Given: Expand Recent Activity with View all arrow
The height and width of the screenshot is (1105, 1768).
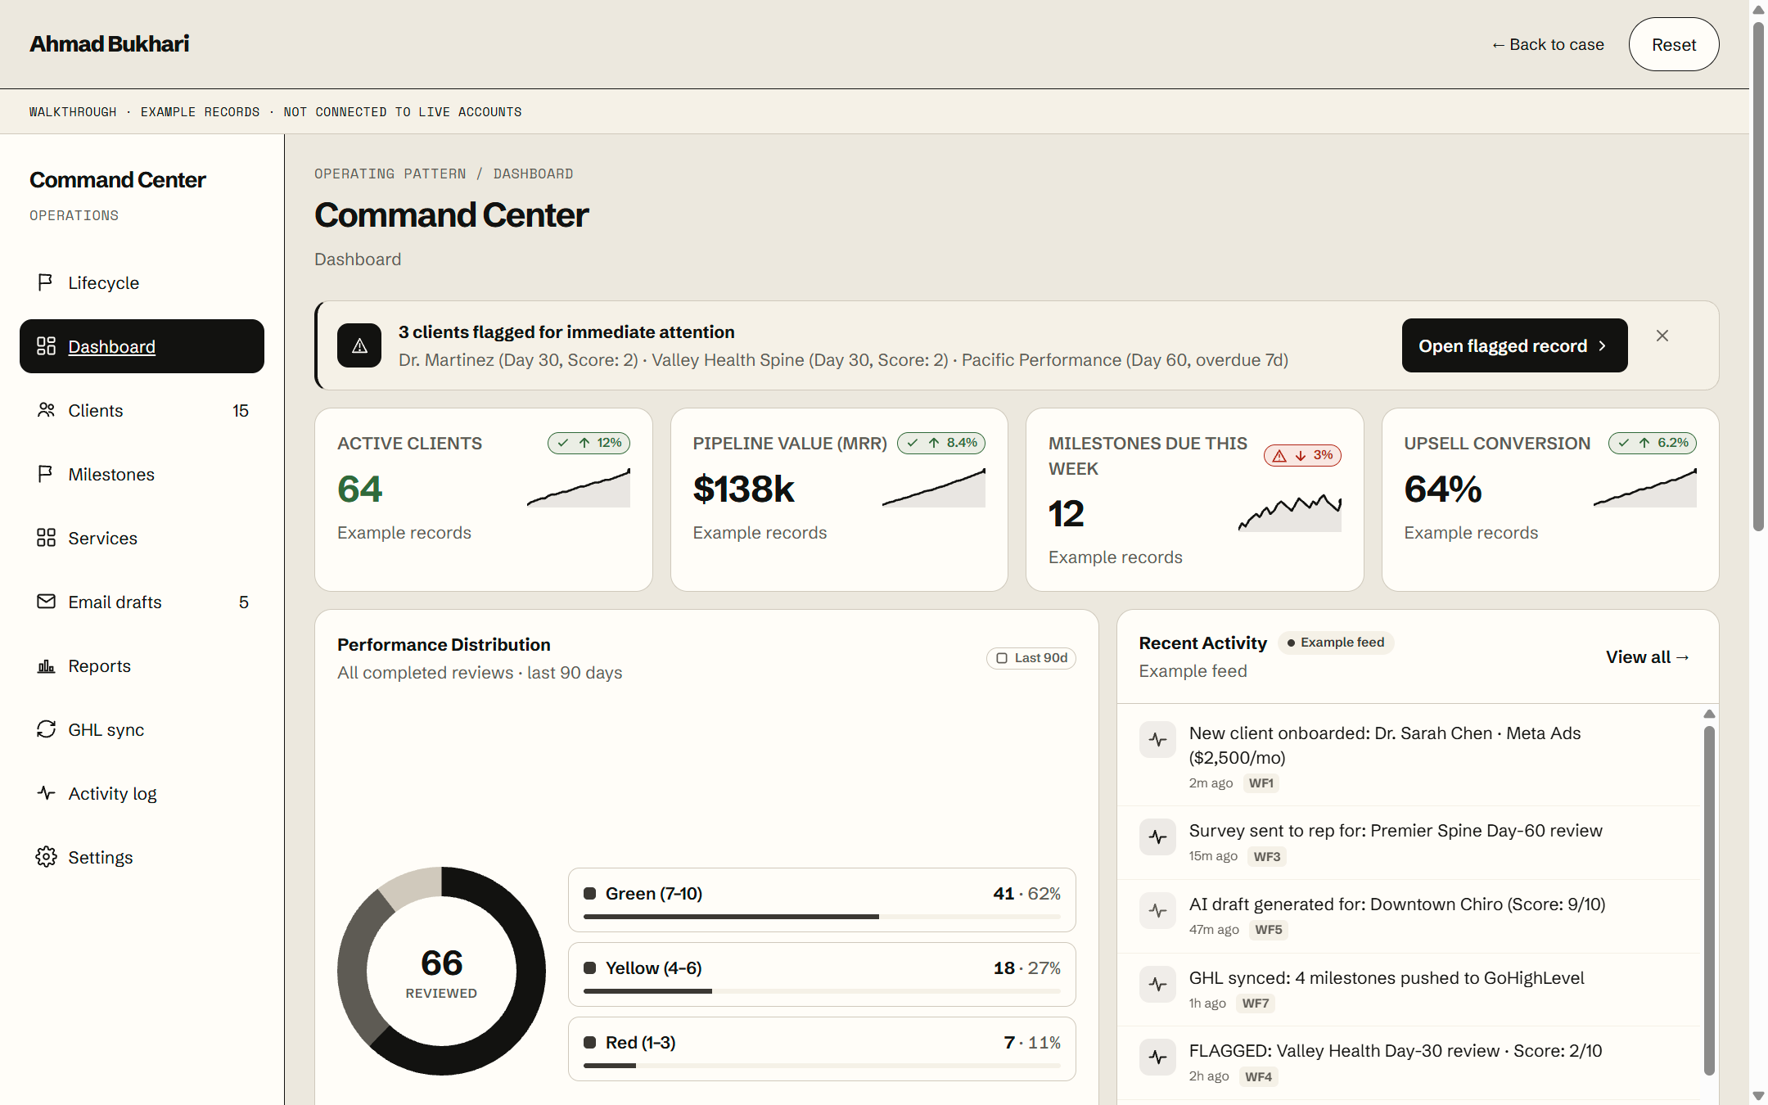Looking at the screenshot, I should tap(1648, 657).
